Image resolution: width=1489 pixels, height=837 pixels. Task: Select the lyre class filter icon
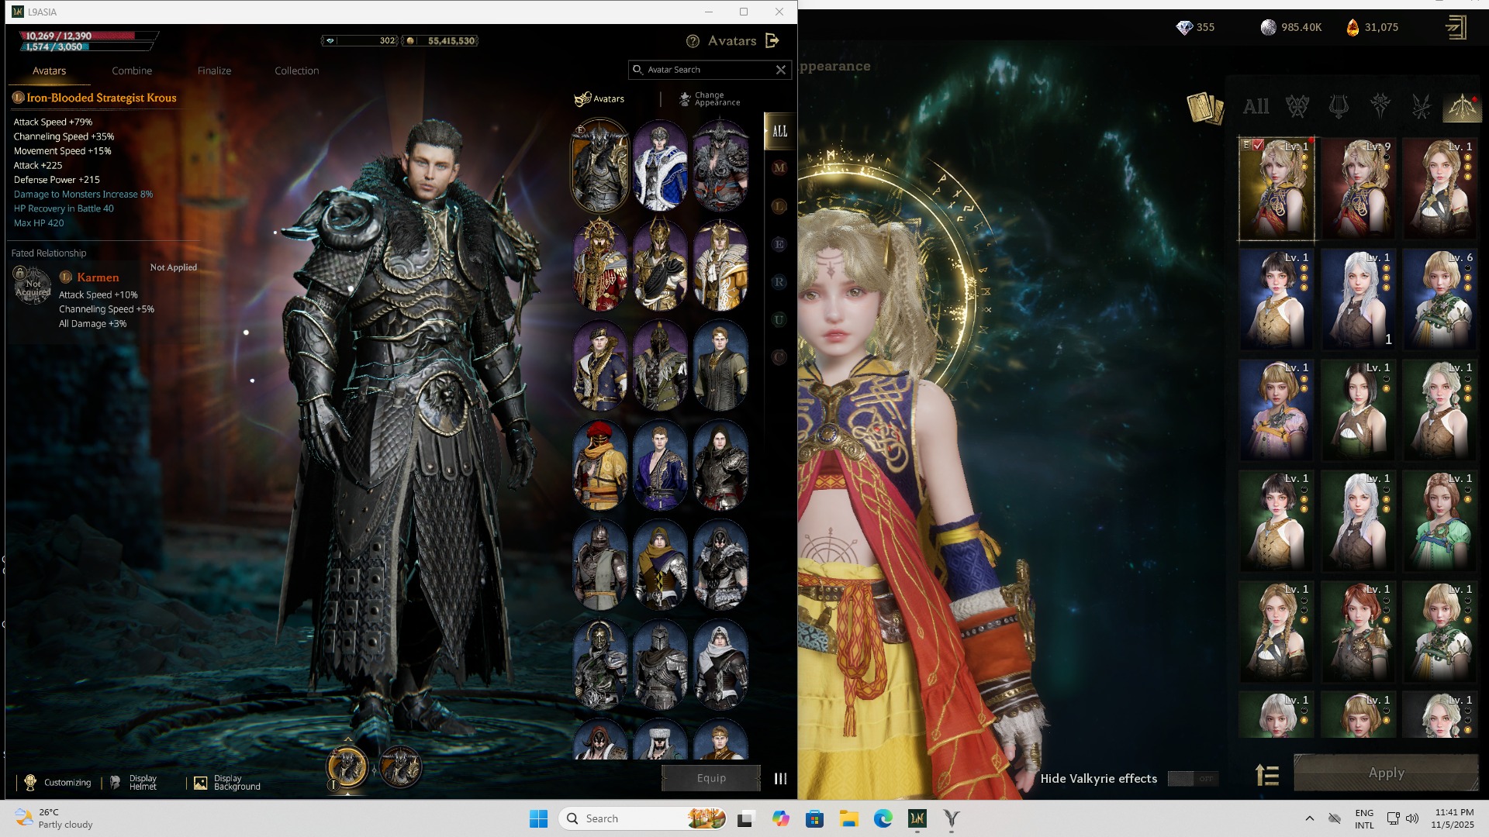point(1339,106)
